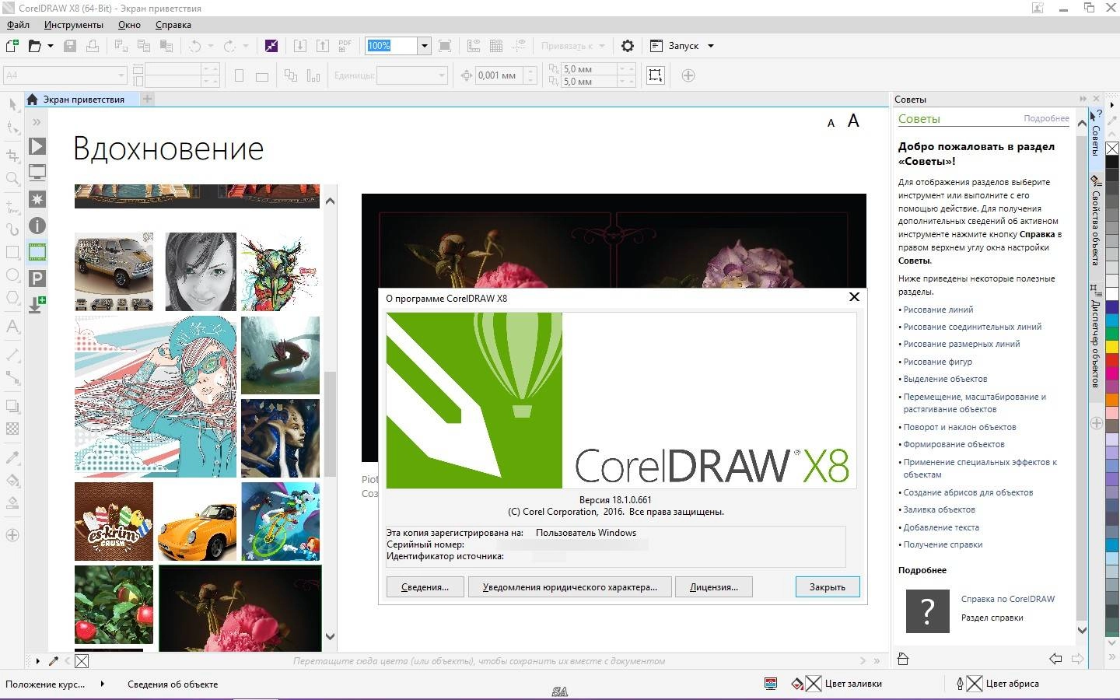Click the small A to shrink tips text

pos(831,123)
